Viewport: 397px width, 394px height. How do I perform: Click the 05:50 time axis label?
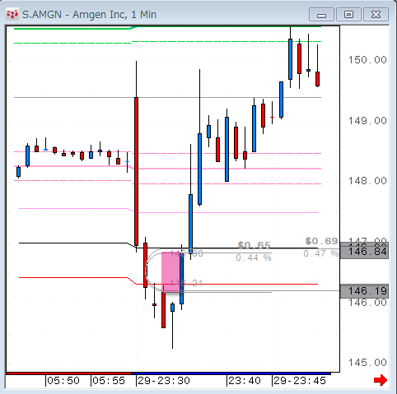63,381
